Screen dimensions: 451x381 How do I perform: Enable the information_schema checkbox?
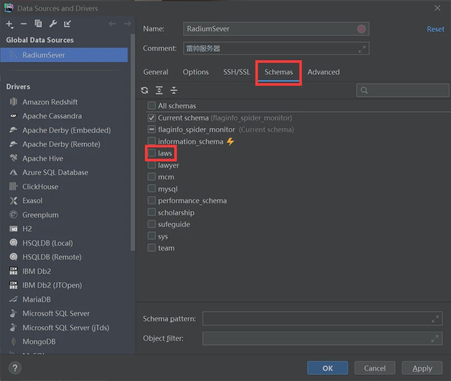coord(152,141)
